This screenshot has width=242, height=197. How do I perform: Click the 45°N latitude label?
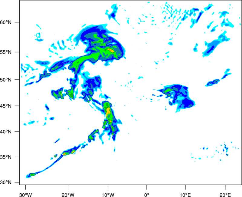(x=6, y=106)
